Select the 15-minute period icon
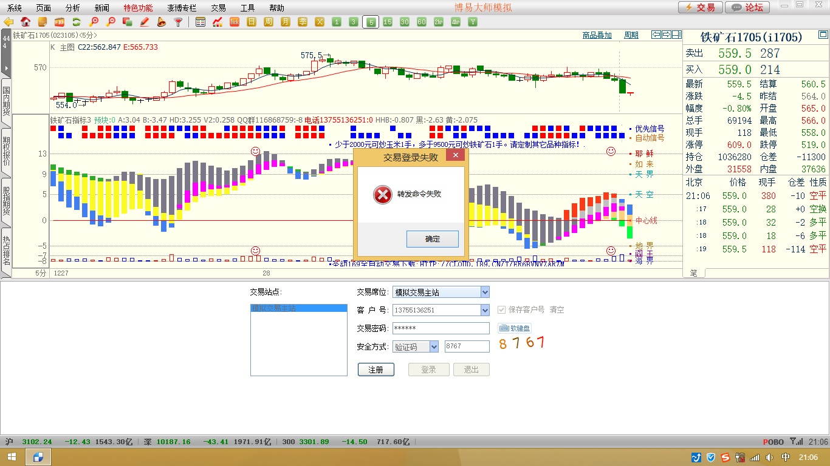The image size is (830, 466). [x=388, y=22]
